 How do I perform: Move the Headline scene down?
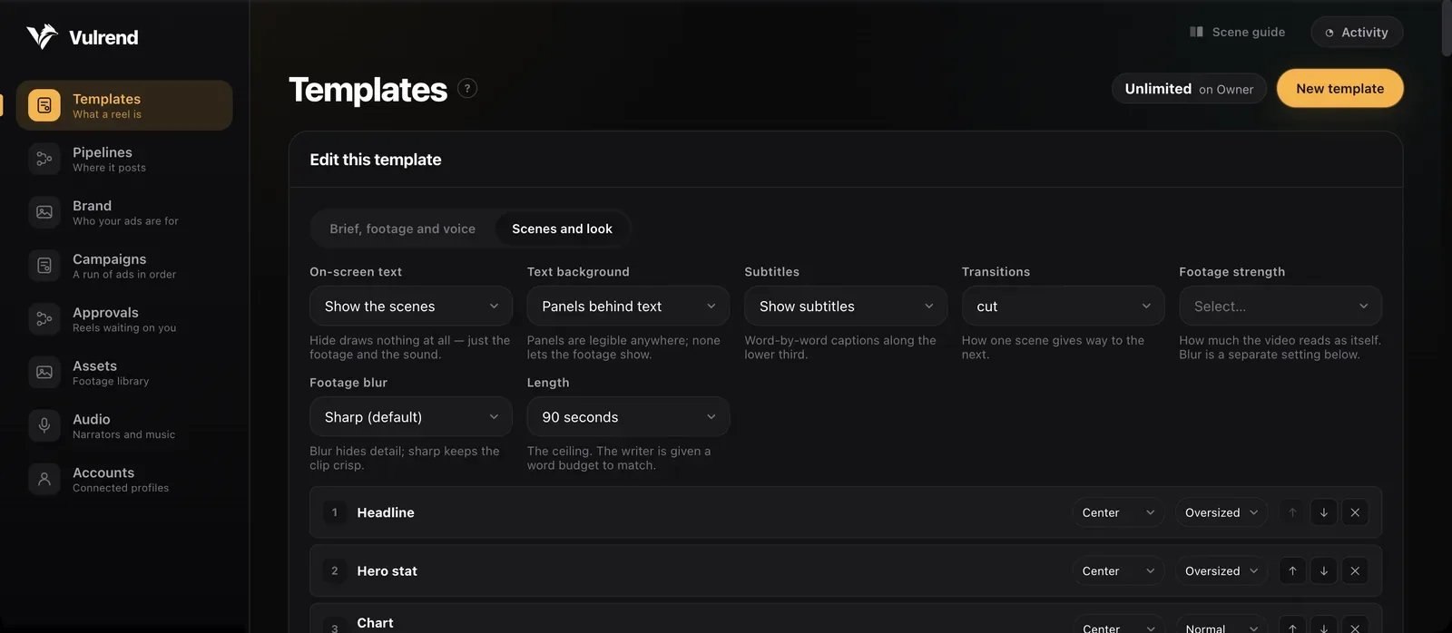click(x=1324, y=512)
